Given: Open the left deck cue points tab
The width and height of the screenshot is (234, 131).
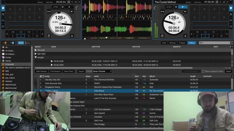Looking at the screenshot, I should pos(3,8).
